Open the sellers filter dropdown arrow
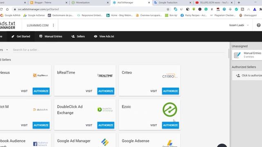This screenshot has width=262, height=147. tap(7, 50)
